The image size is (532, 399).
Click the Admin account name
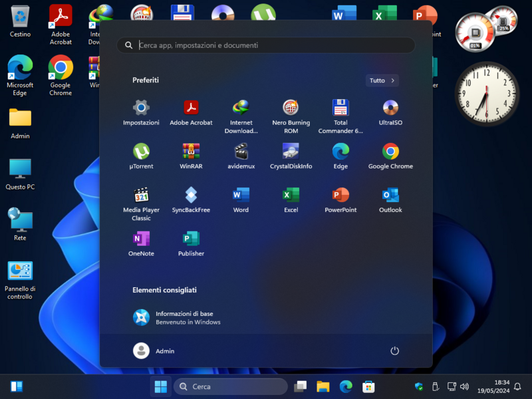[165, 351]
